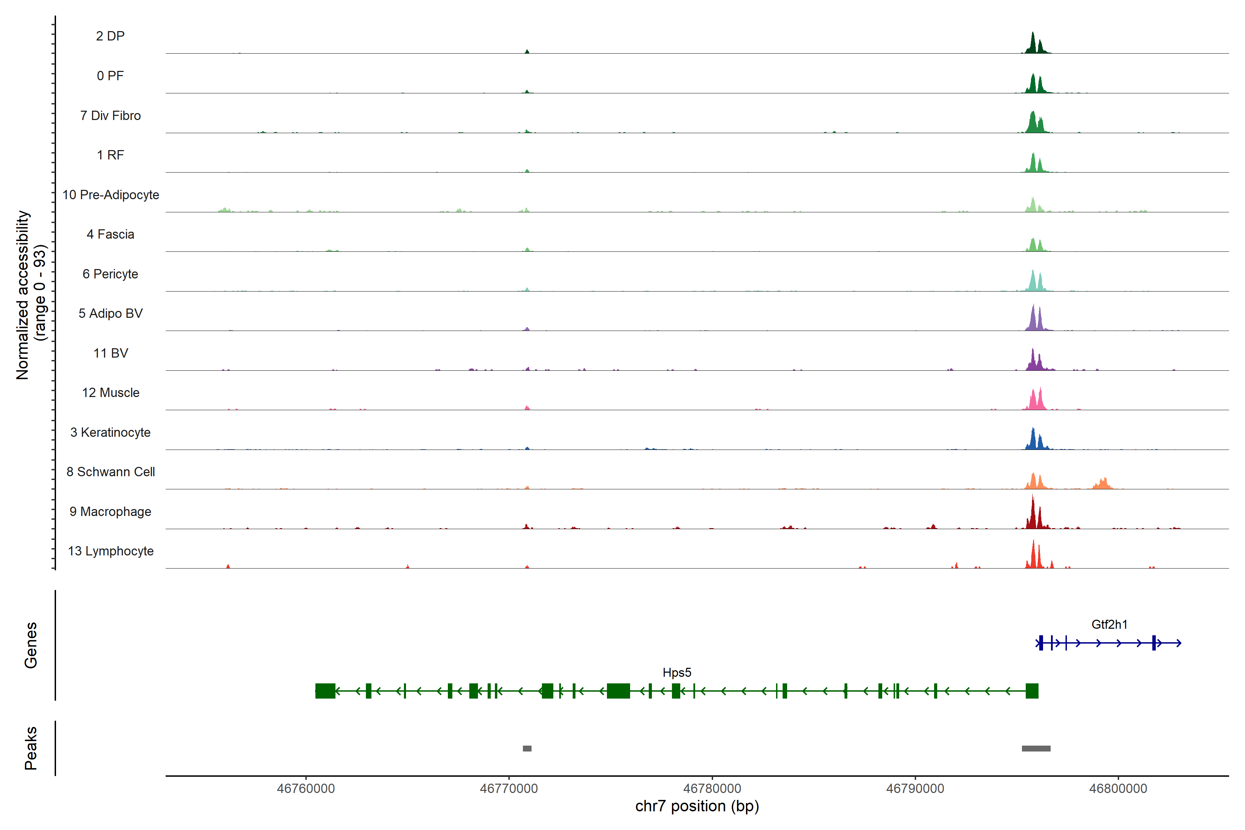Click the 46780000 axis tick label

coord(712,788)
